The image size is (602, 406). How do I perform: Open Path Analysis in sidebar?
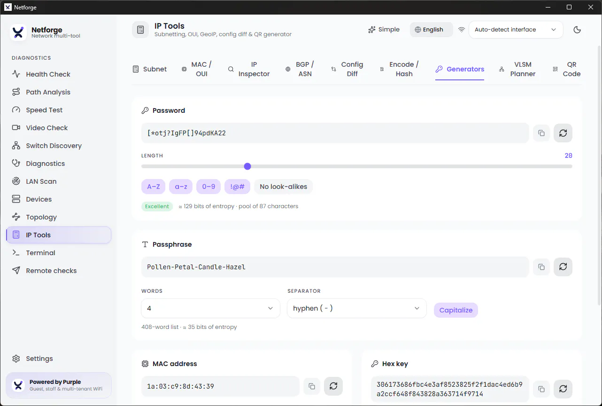[59, 92]
